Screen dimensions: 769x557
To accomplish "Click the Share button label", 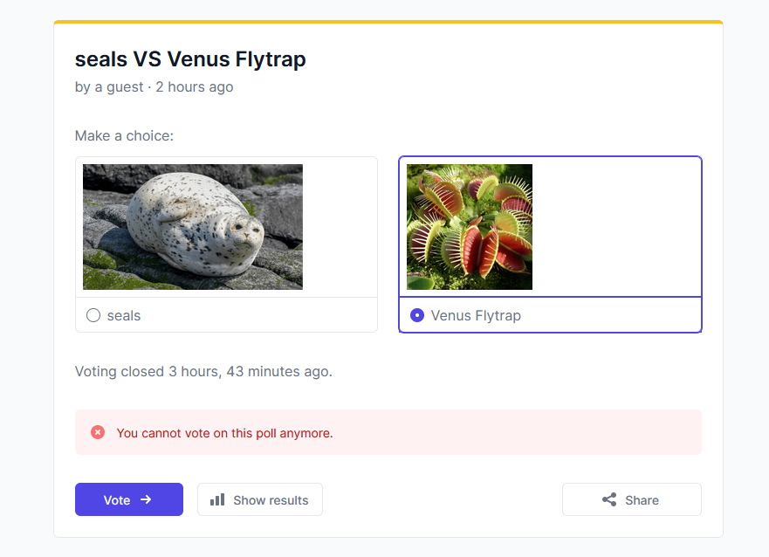I will coord(642,500).
